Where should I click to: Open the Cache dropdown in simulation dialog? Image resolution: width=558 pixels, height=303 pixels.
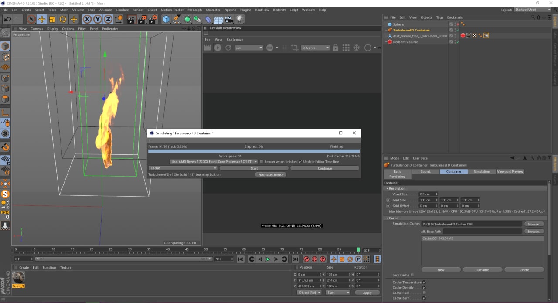(183, 168)
